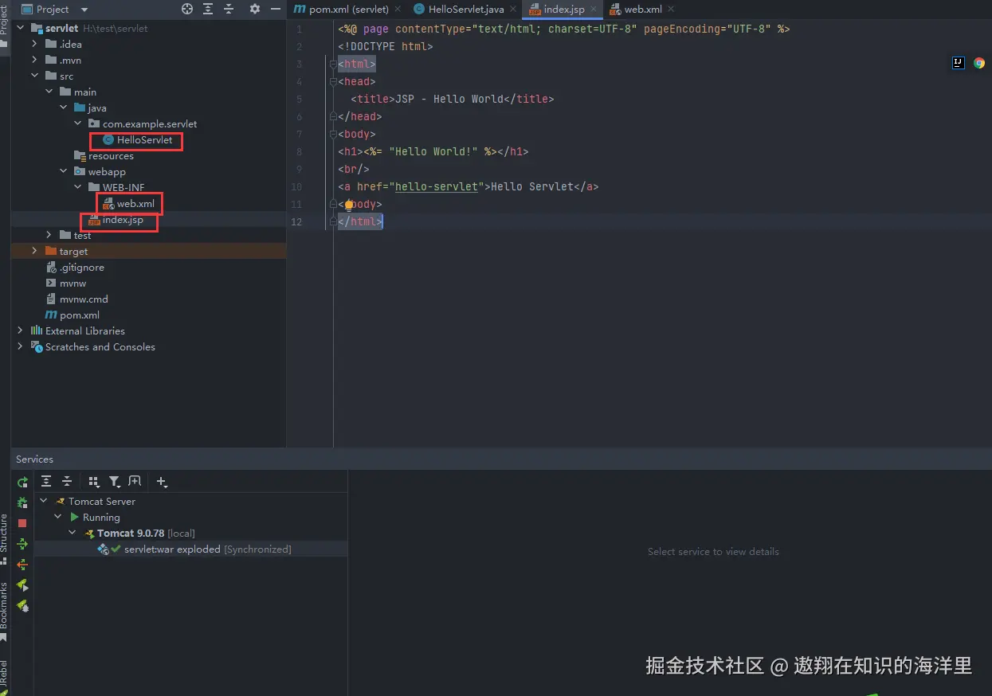
Task: Close the web.xml editor tab
Action: pos(671,10)
